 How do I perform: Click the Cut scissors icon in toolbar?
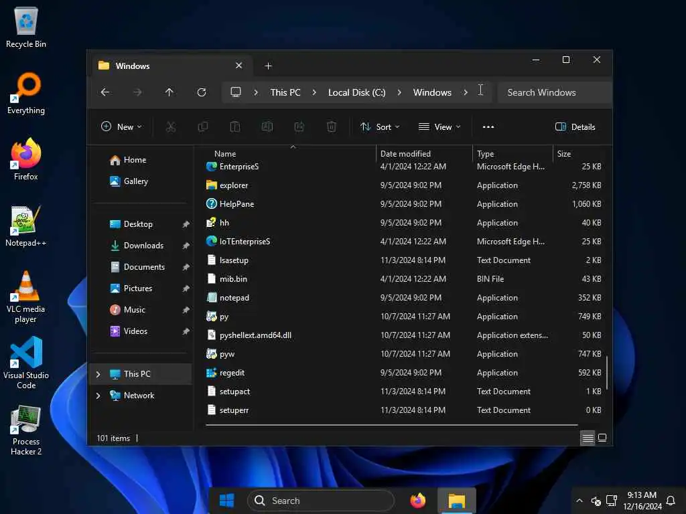point(171,126)
